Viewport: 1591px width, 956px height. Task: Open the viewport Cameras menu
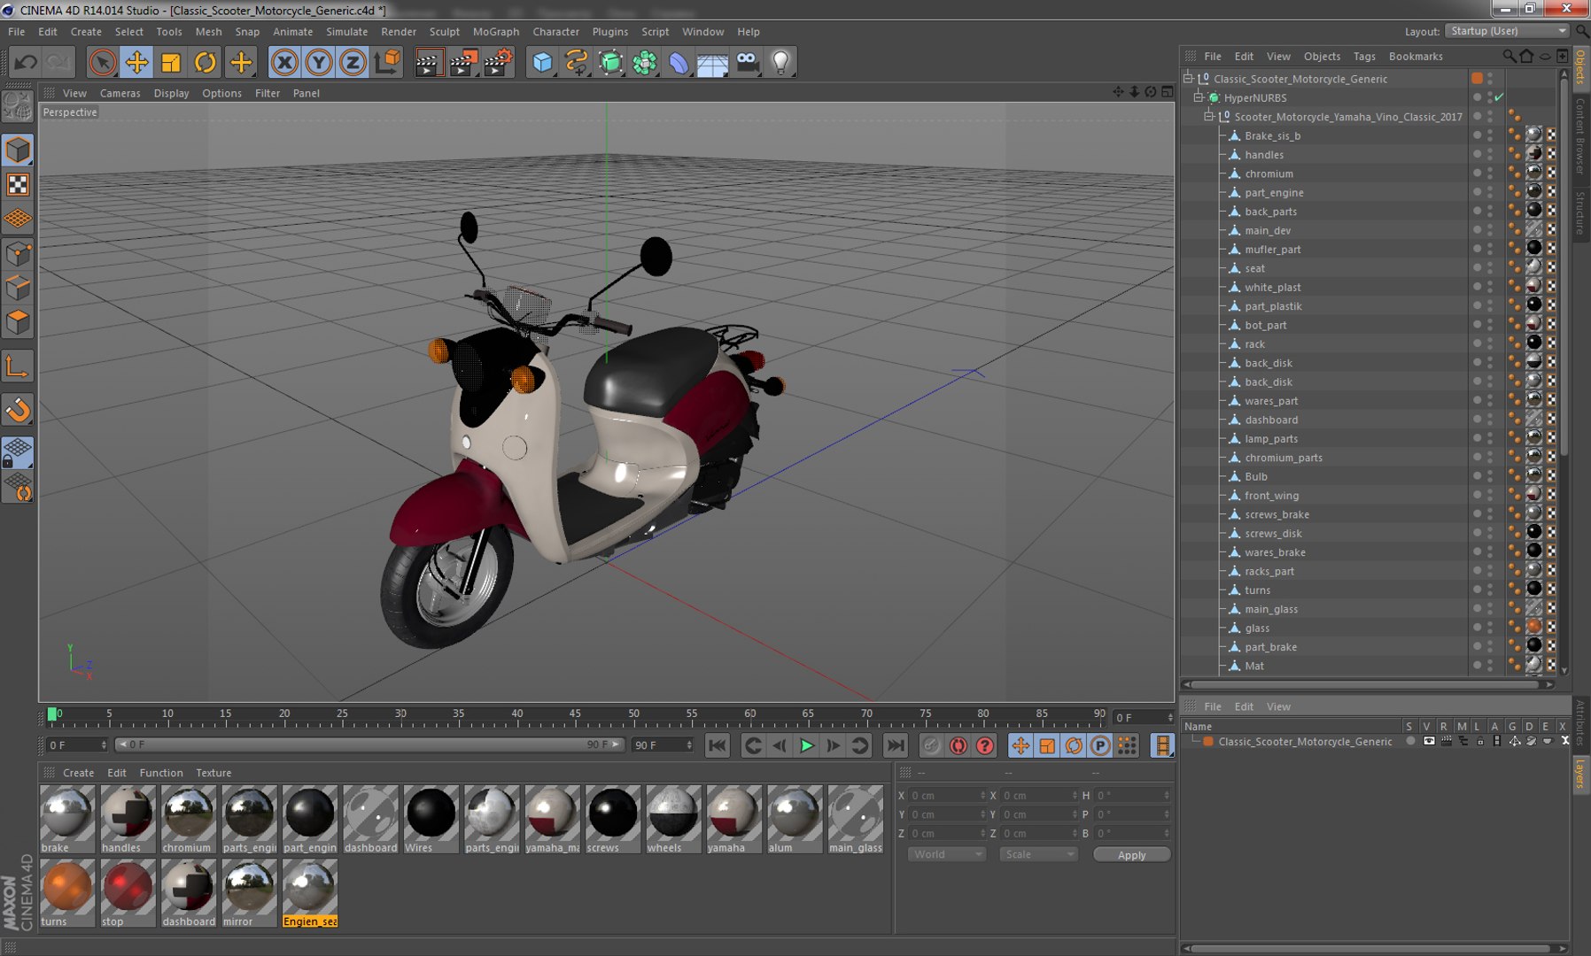(120, 93)
